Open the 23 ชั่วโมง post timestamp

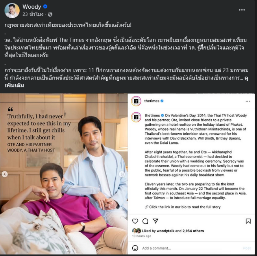point(33,14)
